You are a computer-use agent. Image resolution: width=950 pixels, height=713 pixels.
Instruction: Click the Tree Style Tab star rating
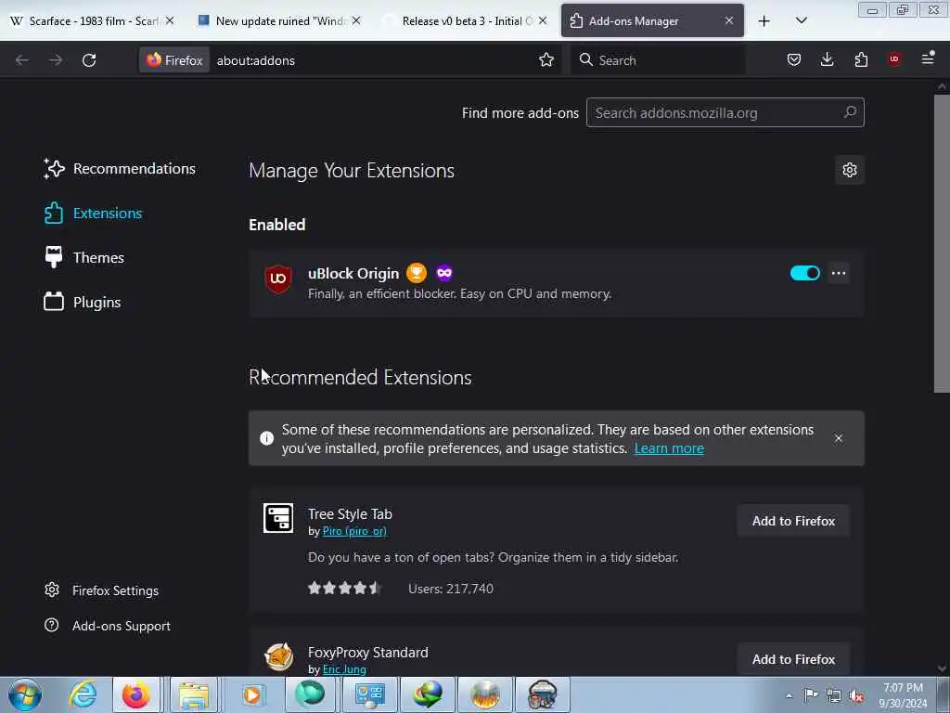tap(344, 588)
